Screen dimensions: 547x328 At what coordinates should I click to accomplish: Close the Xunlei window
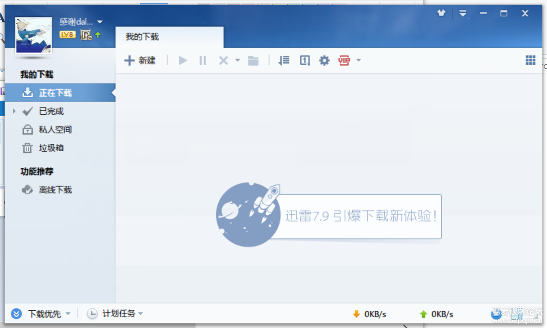[525, 13]
